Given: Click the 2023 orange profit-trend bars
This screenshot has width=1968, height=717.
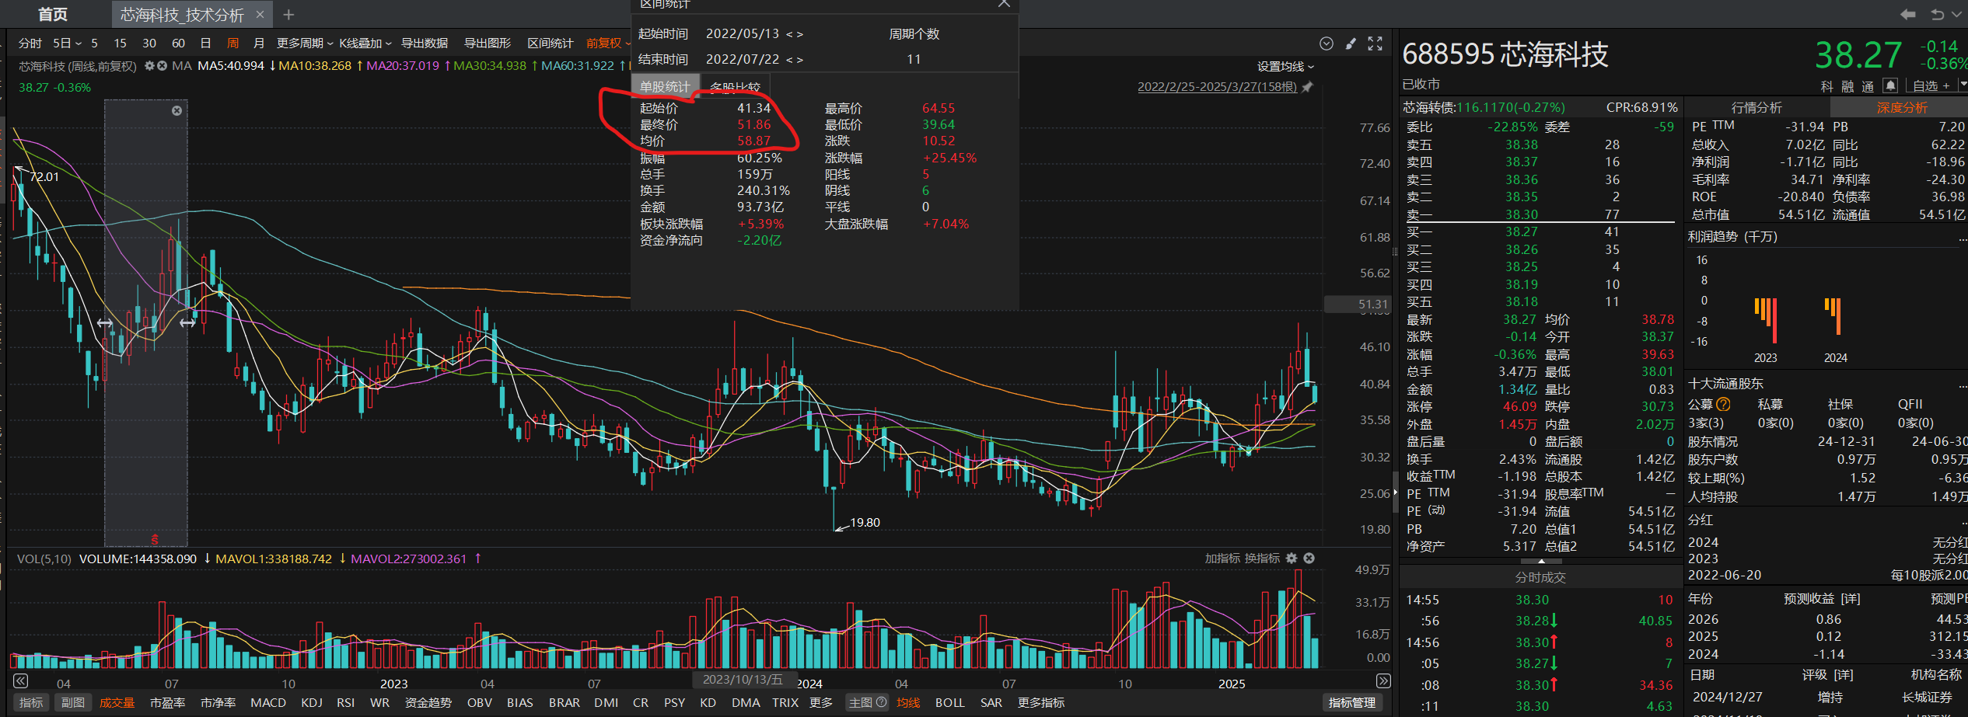Looking at the screenshot, I should pyautogui.click(x=1766, y=319).
